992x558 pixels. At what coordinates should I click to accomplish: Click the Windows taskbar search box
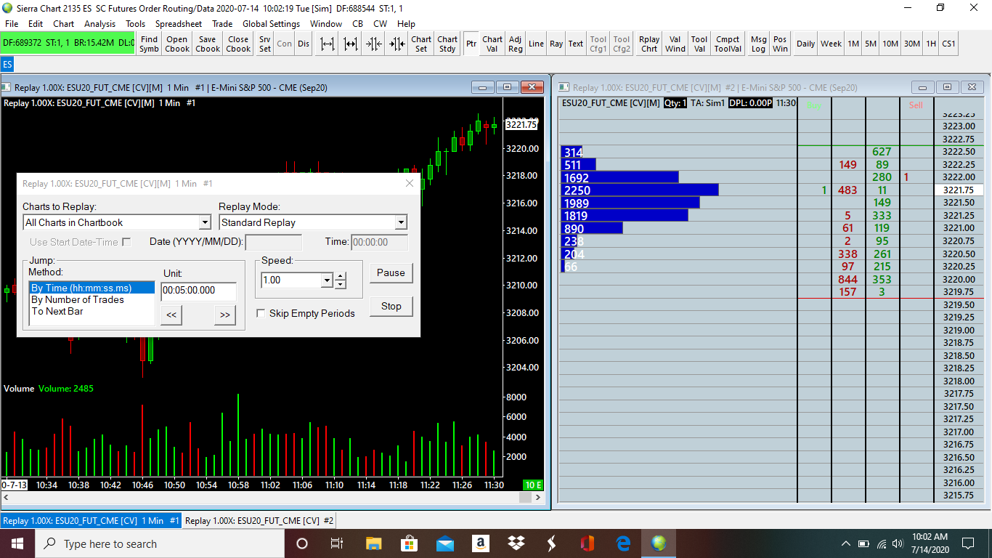(x=160, y=543)
